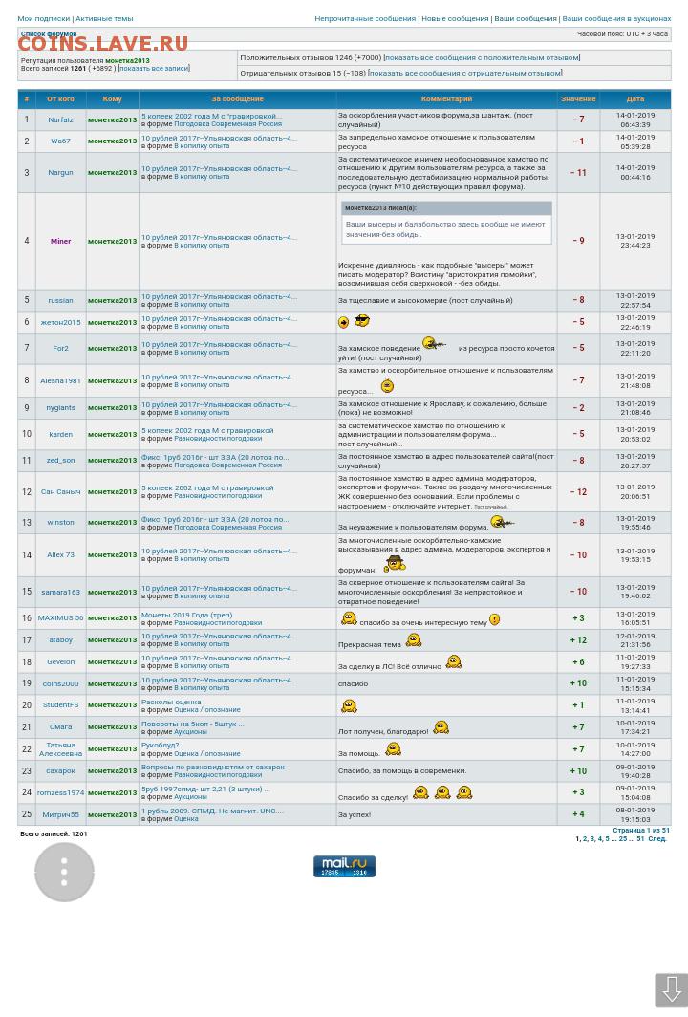This screenshot has height=1017, width=688.
Task: Click the '- 12' value in Сан Саныч row
Action: (578, 492)
